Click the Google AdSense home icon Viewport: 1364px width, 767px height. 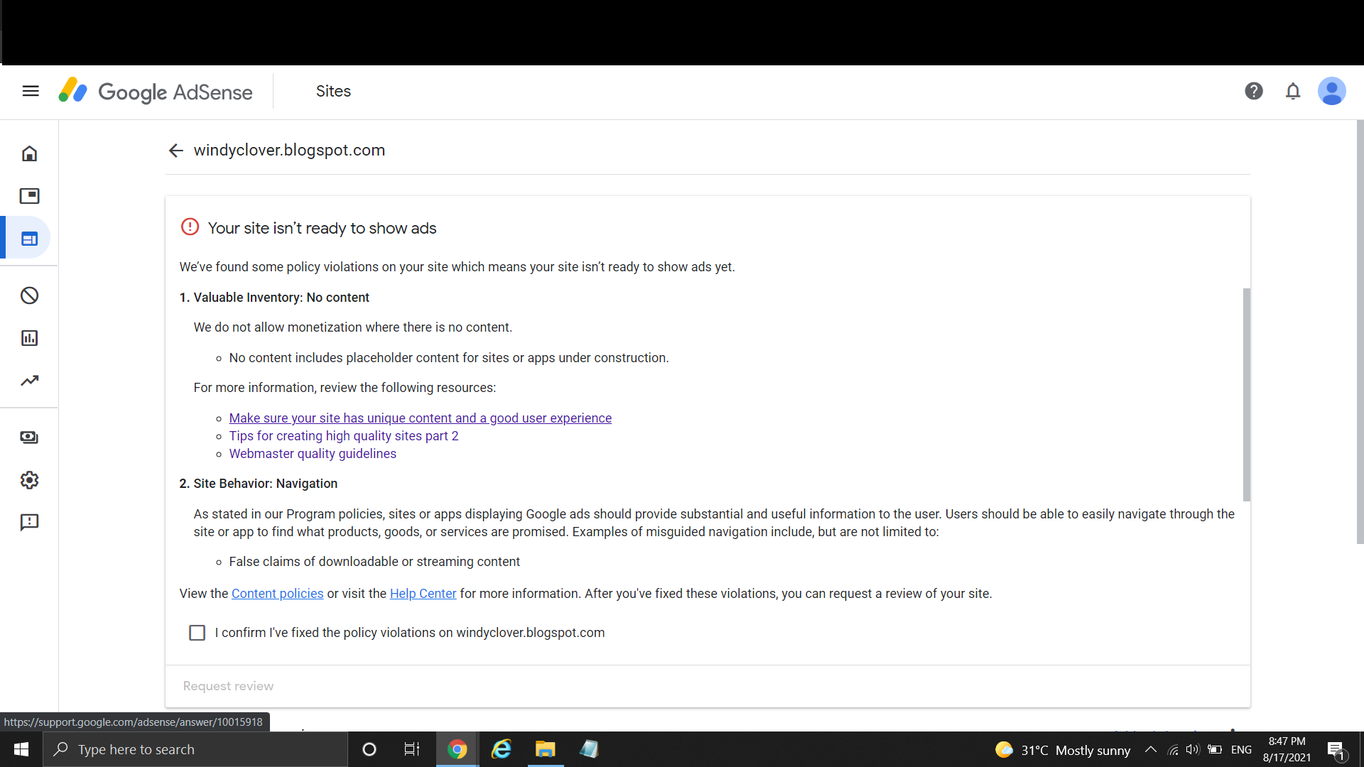pyautogui.click(x=29, y=153)
